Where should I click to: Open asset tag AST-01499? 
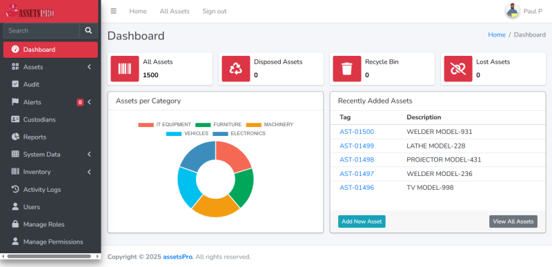[357, 146]
